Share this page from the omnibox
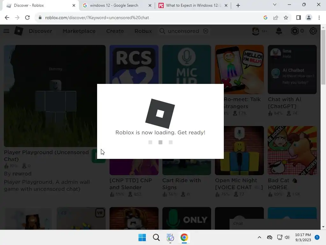 276,18
